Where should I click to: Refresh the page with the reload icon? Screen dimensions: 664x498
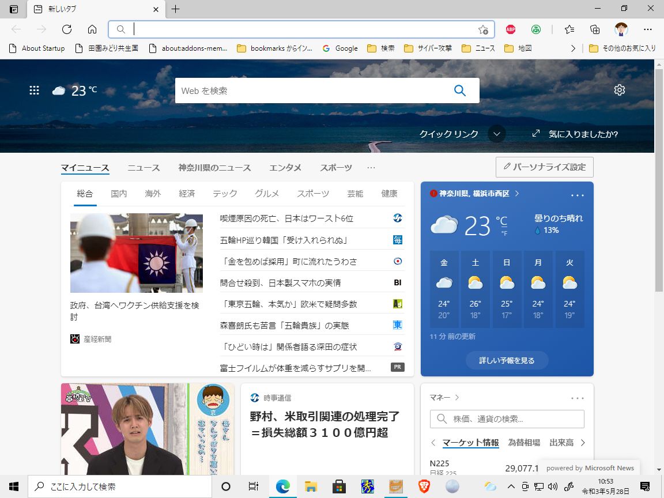coord(66,29)
